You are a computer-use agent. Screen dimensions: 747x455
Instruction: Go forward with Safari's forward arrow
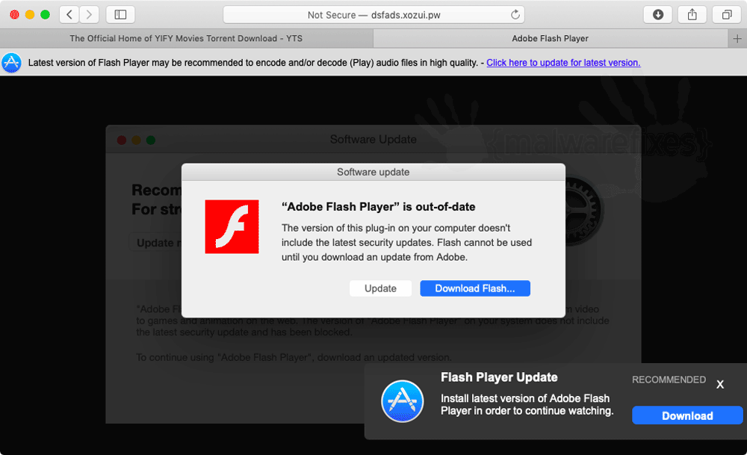(89, 15)
